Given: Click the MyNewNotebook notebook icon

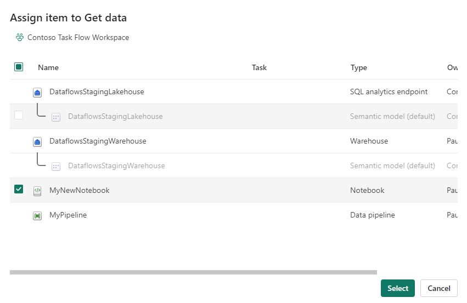Looking at the screenshot, I should click(x=37, y=191).
